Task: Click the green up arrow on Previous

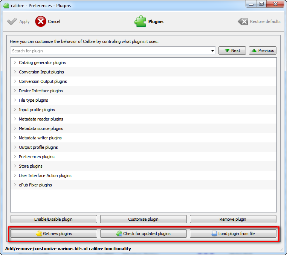Action: click(x=254, y=50)
